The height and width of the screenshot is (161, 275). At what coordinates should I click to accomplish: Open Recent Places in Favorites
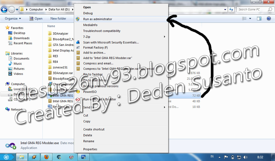click(23, 43)
